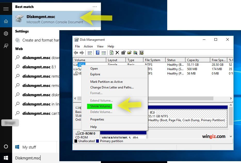The height and width of the screenshot is (163, 241).
Task: Click the blue question mark Help toolbar icon
Action: (x=98, y=53)
